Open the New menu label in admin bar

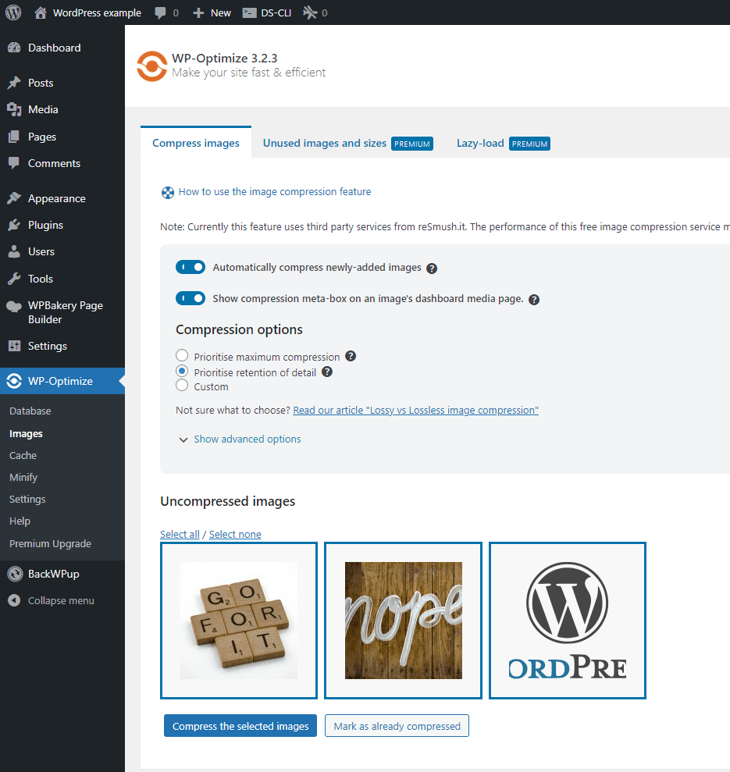coord(221,12)
